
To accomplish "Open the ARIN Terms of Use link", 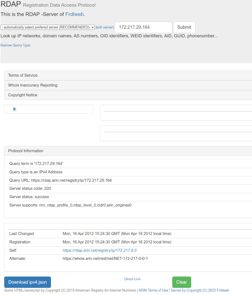I will tap(153, 291).
